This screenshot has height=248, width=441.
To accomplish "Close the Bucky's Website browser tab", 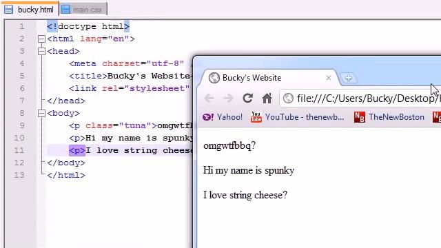I will pos(328,78).
